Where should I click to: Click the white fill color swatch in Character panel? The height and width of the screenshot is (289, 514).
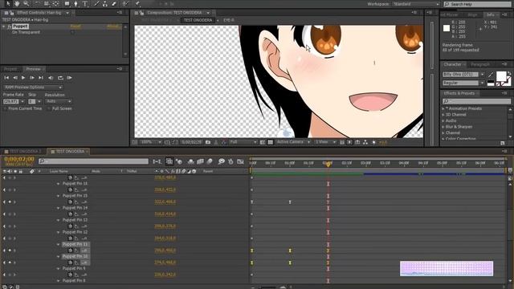501,76
